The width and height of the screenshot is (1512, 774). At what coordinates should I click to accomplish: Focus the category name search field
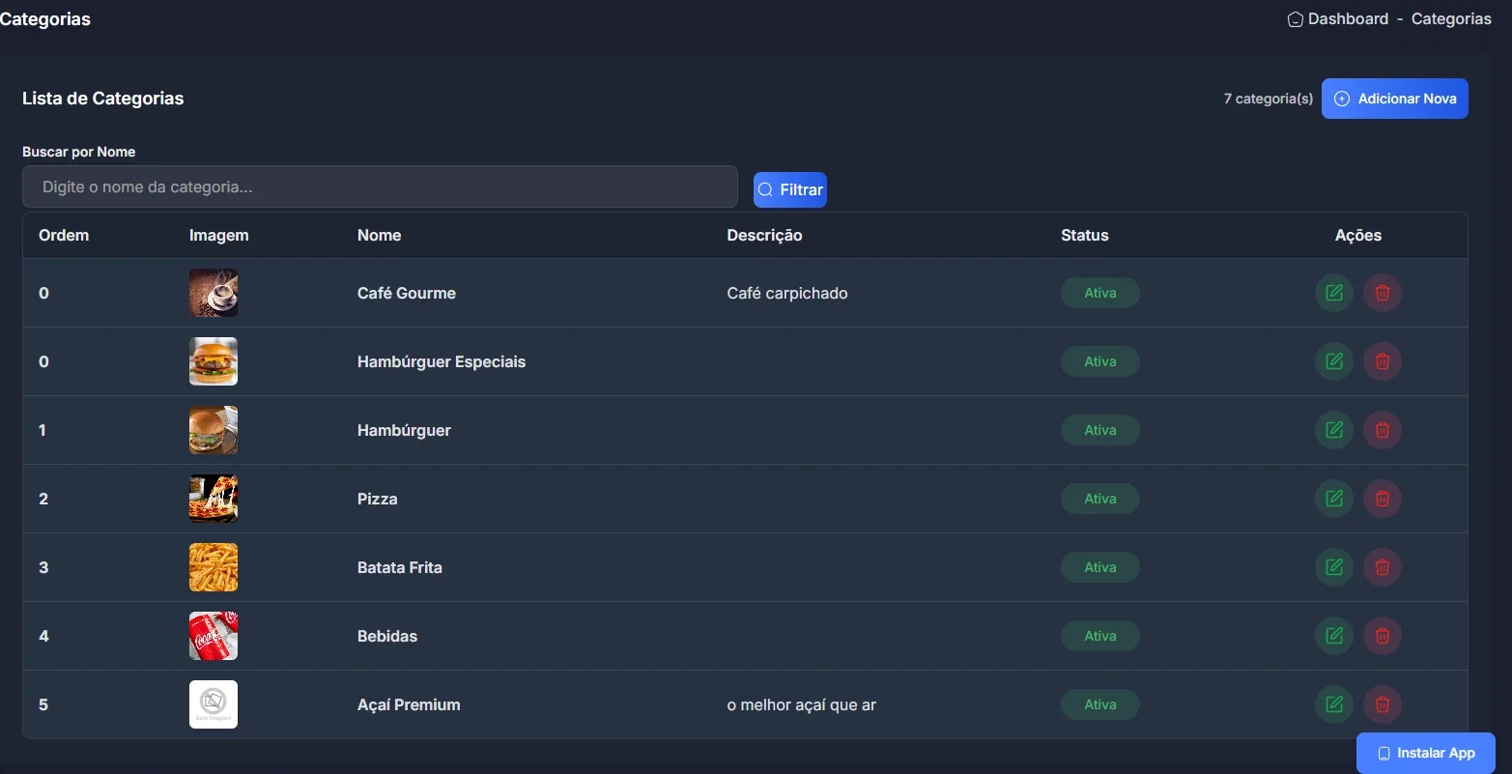[x=380, y=186]
